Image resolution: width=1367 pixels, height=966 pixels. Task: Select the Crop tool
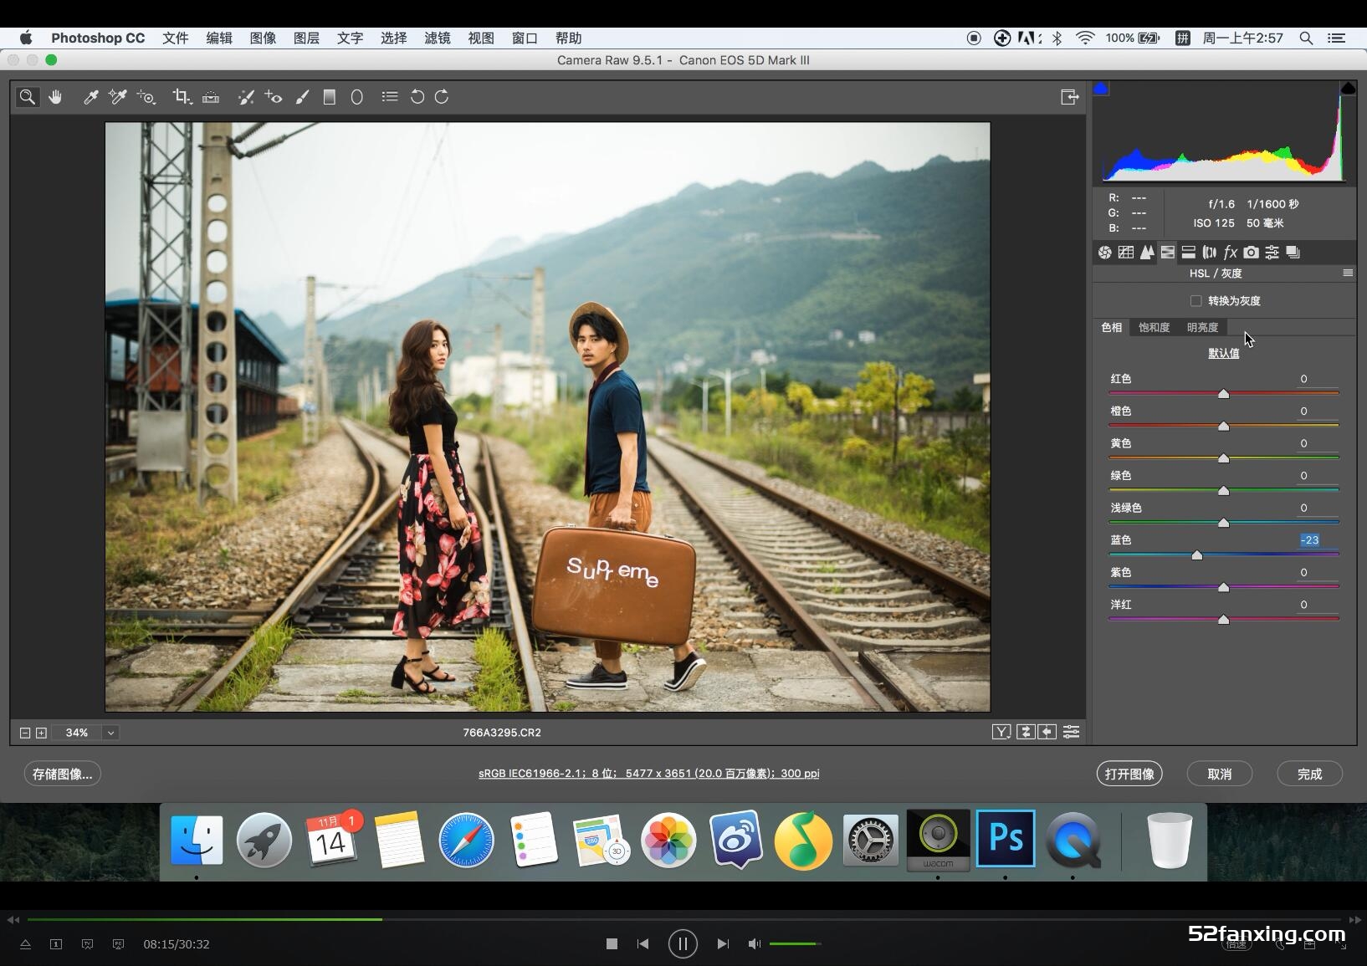coord(182,97)
